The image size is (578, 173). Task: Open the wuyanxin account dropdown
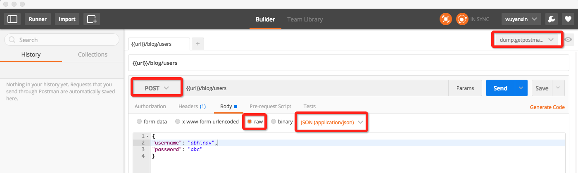coord(521,19)
